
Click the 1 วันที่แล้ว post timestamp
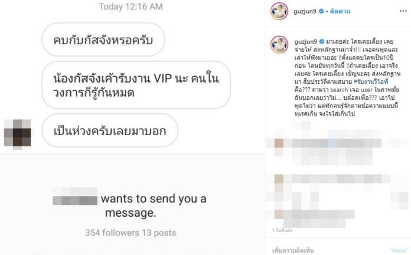[x=282, y=230]
